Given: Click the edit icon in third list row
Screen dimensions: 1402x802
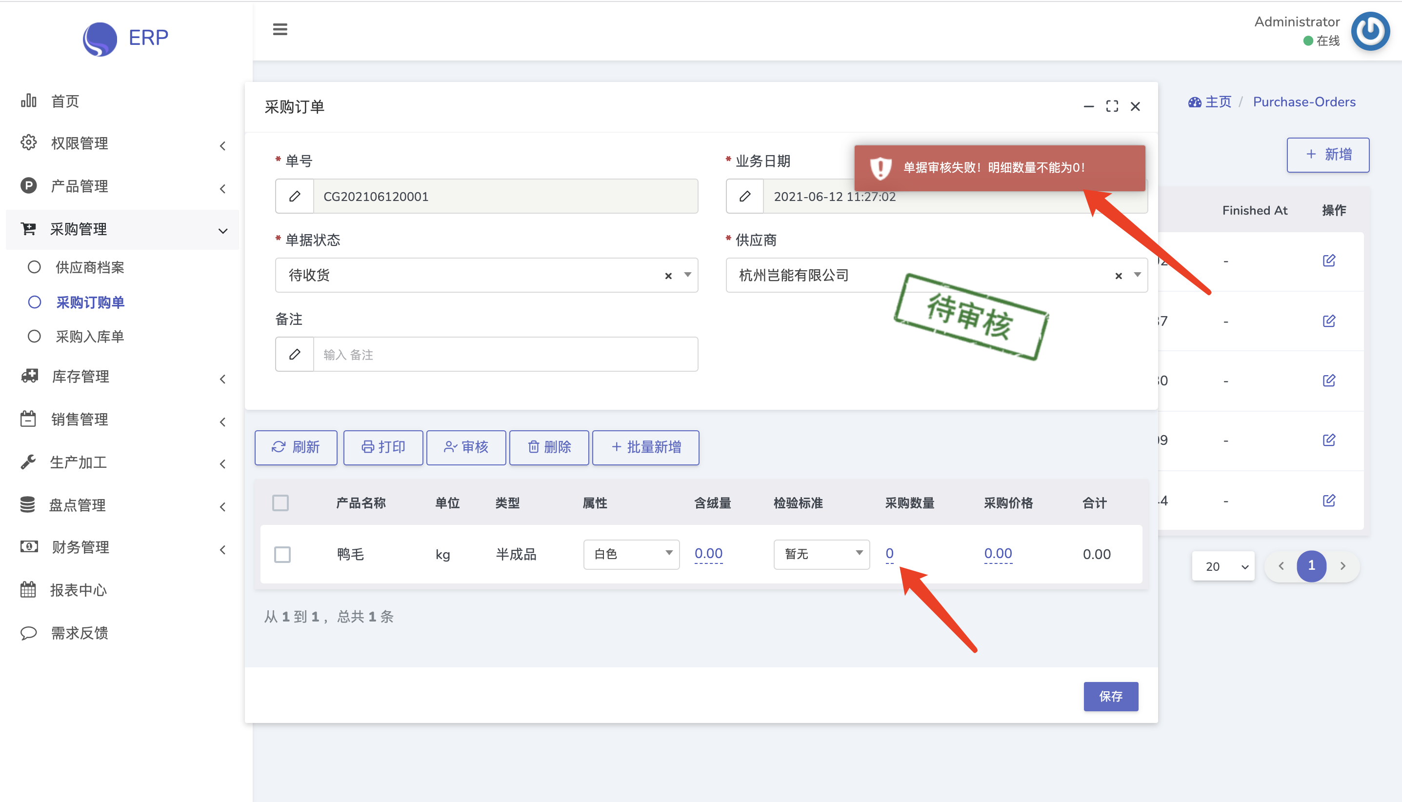Looking at the screenshot, I should point(1329,380).
